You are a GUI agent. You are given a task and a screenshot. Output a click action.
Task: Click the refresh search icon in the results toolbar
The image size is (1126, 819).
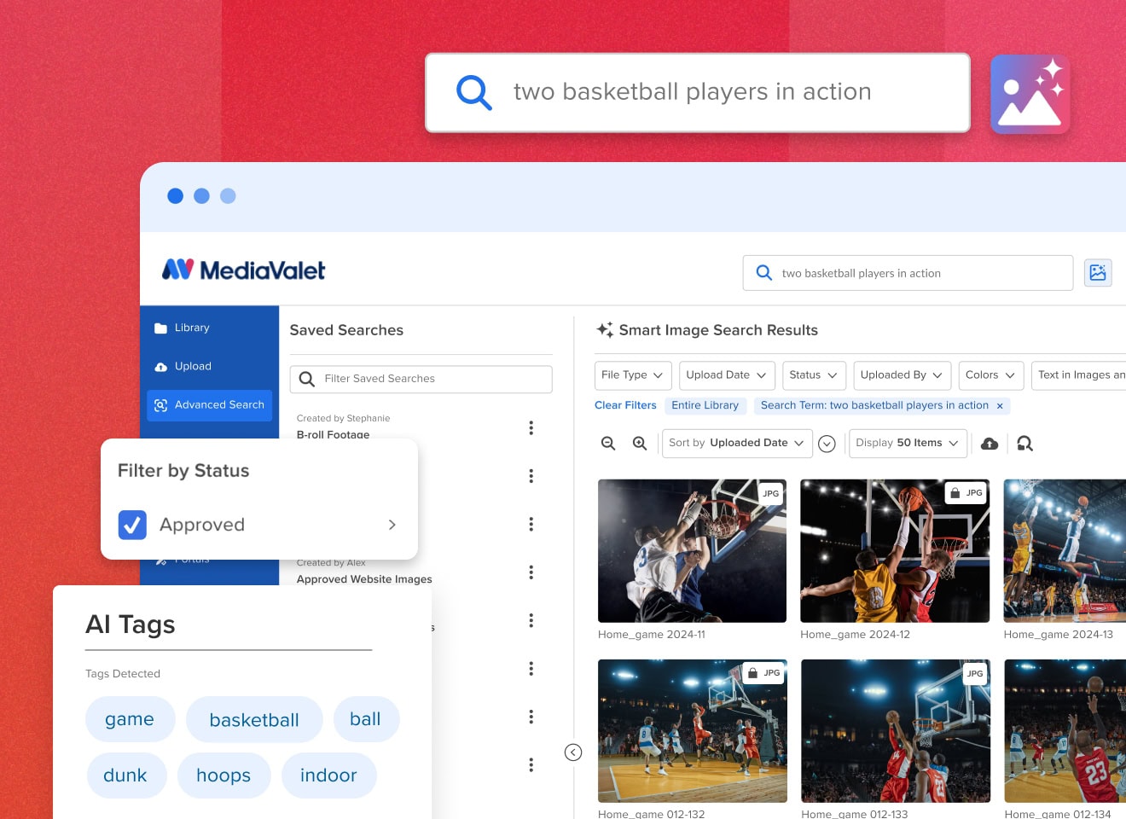click(x=1025, y=444)
